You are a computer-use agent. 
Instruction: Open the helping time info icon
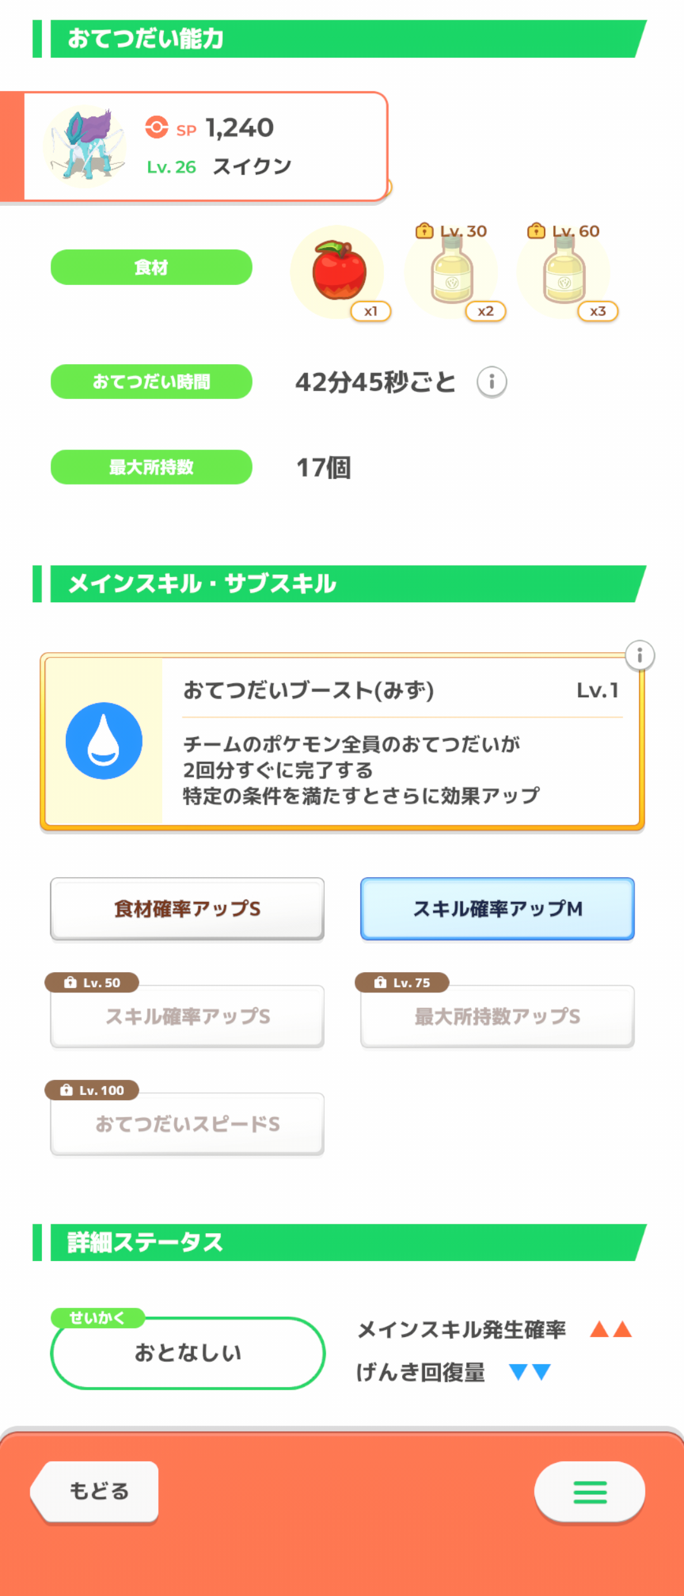(x=491, y=382)
